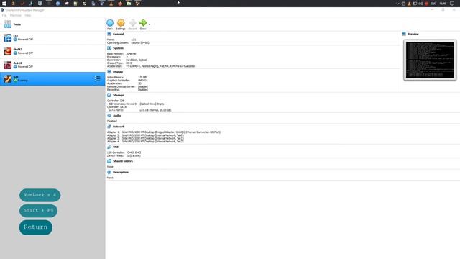Select the rhel83 virtual machine
The width and height of the screenshot is (460, 259).
[52, 51]
